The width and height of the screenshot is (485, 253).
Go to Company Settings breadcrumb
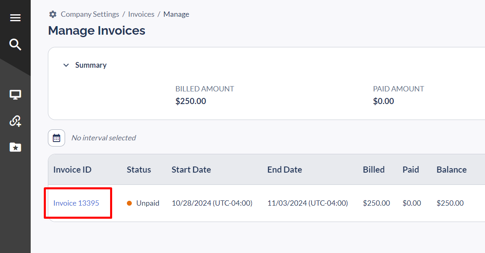coord(90,14)
